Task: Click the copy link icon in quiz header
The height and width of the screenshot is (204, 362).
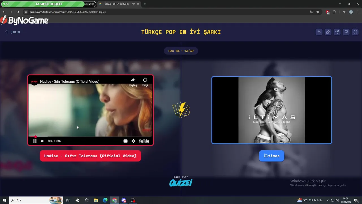Action: (328, 32)
